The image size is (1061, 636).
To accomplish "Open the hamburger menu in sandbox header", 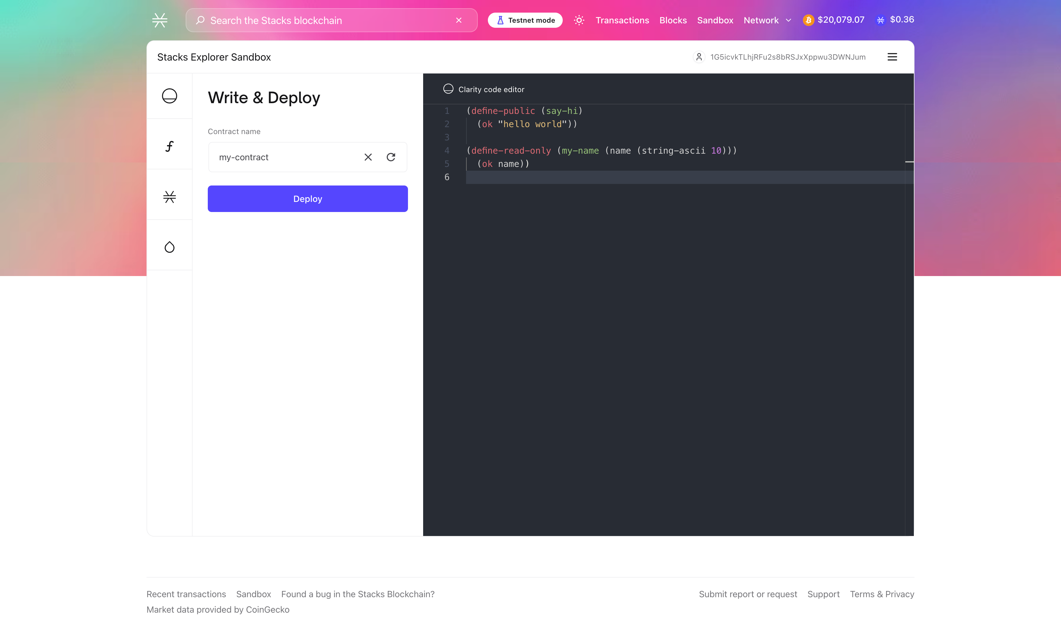I will pos(892,57).
